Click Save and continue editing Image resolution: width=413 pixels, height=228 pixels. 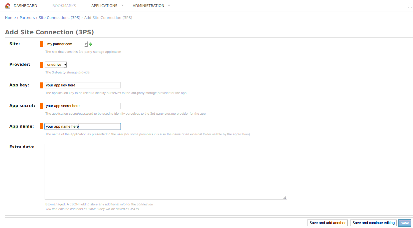click(373, 223)
